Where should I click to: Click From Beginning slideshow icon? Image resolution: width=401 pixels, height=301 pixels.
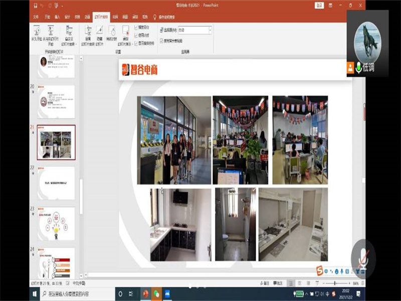pyautogui.click(x=37, y=31)
